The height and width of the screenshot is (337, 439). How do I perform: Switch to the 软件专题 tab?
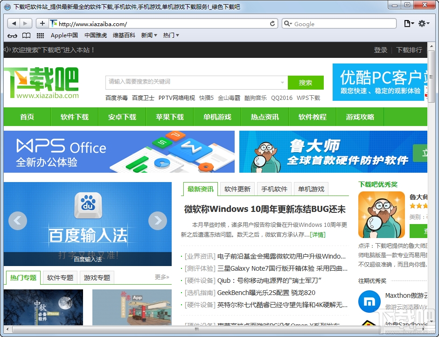click(x=60, y=278)
